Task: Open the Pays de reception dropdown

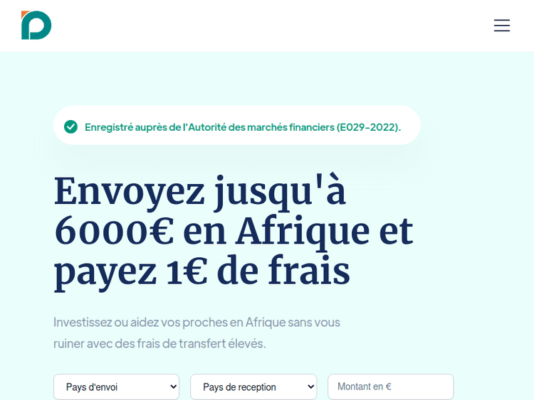Action: pos(253,387)
